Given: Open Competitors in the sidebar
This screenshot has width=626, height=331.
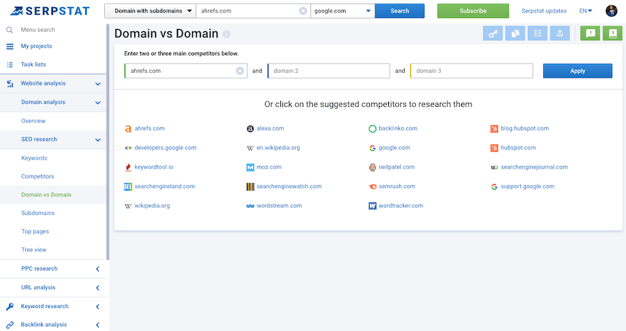Looking at the screenshot, I should [38, 176].
